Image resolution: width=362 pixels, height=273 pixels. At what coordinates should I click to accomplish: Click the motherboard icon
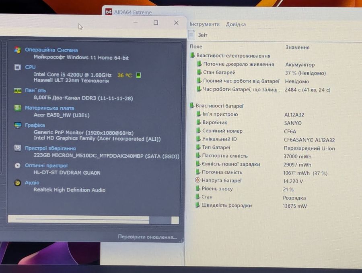click(x=18, y=108)
